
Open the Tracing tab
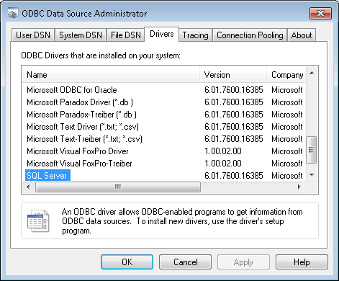(x=195, y=35)
